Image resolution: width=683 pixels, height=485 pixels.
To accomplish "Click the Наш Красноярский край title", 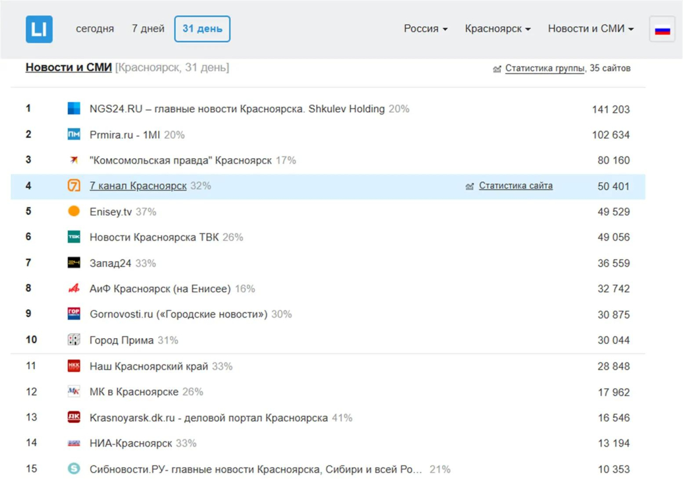I will point(149,366).
